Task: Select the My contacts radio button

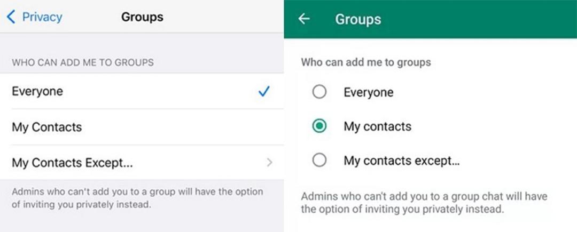Action: pos(319,126)
